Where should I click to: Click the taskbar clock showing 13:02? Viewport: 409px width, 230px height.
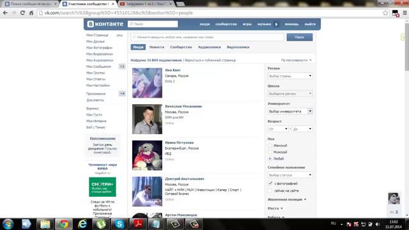(x=394, y=224)
